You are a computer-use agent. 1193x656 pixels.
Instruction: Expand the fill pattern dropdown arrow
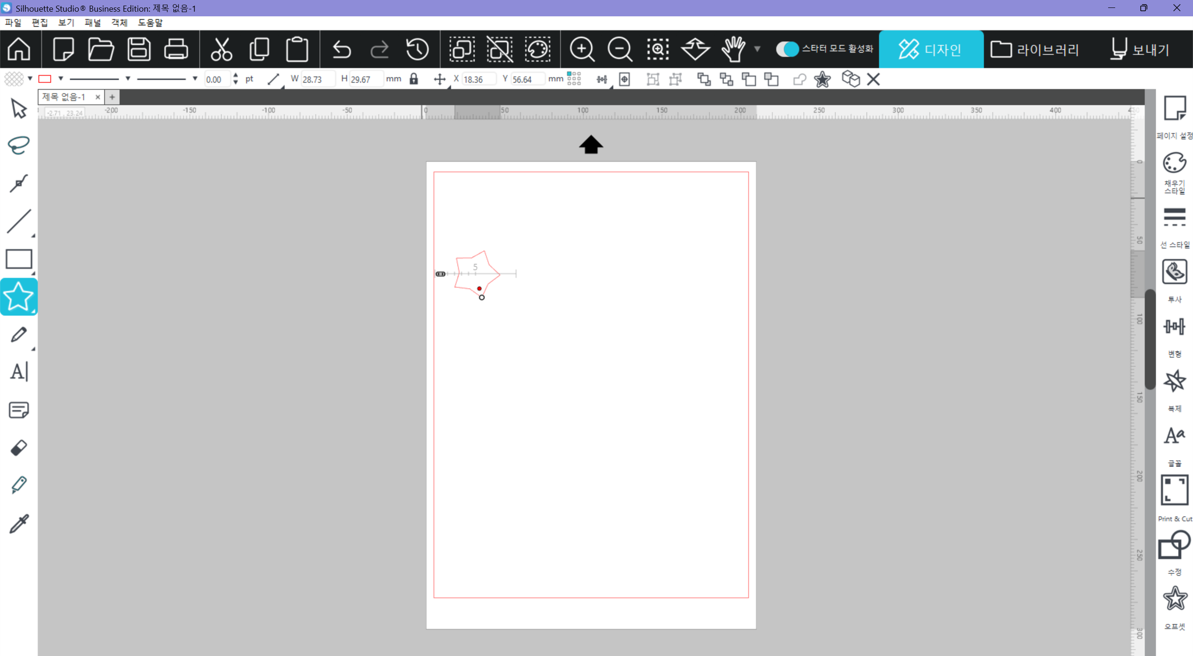[30, 79]
